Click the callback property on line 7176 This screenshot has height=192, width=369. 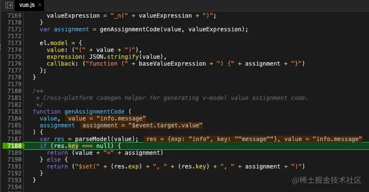(x=61, y=64)
